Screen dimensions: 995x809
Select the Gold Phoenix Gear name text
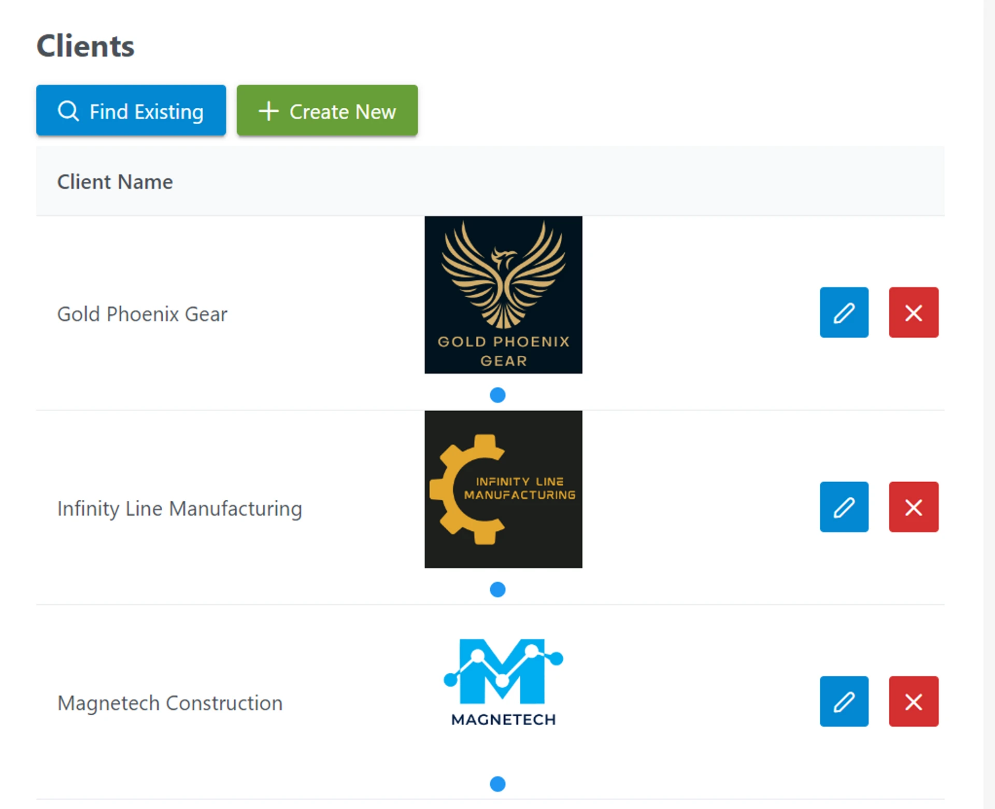(142, 314)
